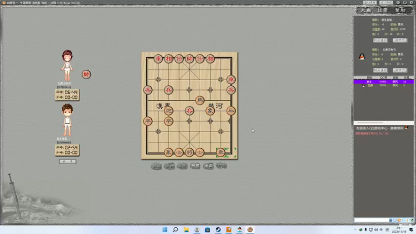The height and width of the screenshot is (234, 416).
Task: Select the red 兵 above the black 炮
Action: point(168,90)
